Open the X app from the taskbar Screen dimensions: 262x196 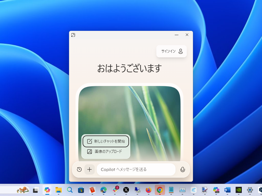(126, 190)
